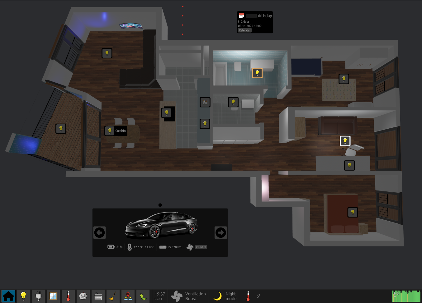Open the radio media view

coord(98,296)
